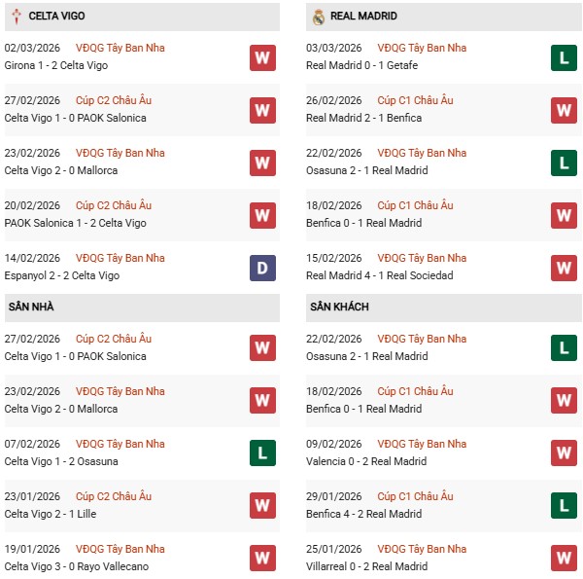Click win badge for Real Madrid 4 - 1 Real Sociedad
Image resolution: width=583 pixels, height=579 pixels.
pos(564,268)
